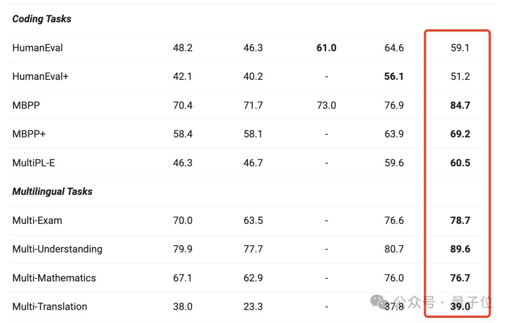Select the Multi-Translation row label

[x=50, y=307]
